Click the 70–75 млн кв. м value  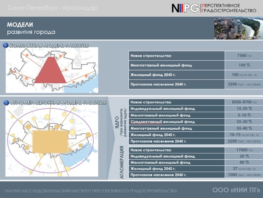click(x=244, y=135)
